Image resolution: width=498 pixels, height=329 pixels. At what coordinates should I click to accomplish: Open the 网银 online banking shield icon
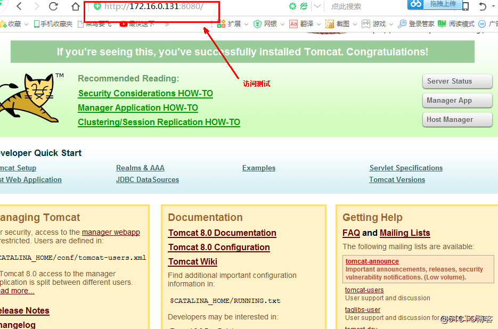coord(257,24)
